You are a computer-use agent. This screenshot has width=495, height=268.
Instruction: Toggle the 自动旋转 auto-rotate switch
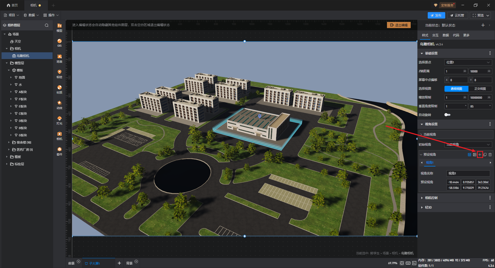coord(447,115)
